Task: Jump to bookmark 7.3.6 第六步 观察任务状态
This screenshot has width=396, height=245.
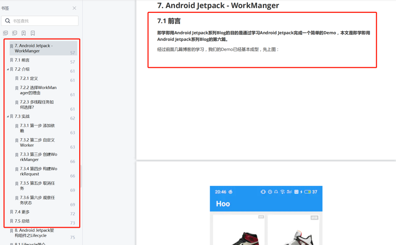Action: click(x=37, y=200)
